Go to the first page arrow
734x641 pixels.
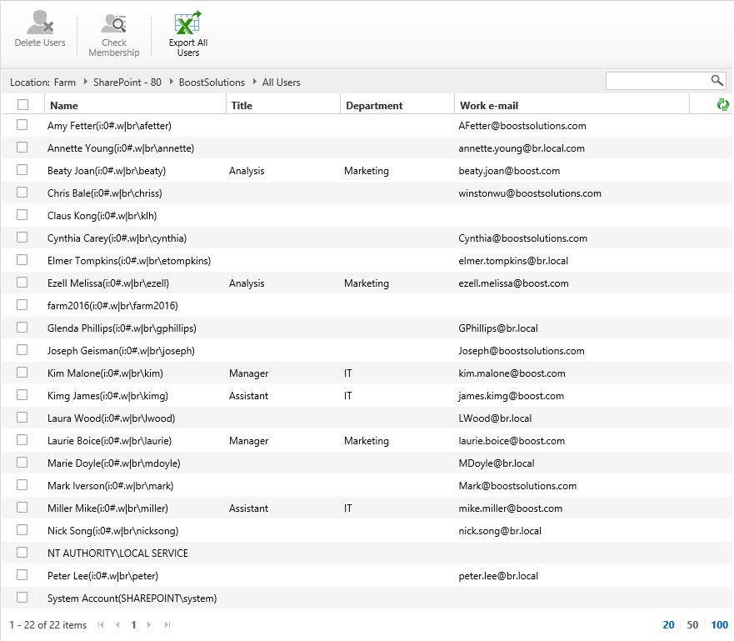(x=102, y=624)
